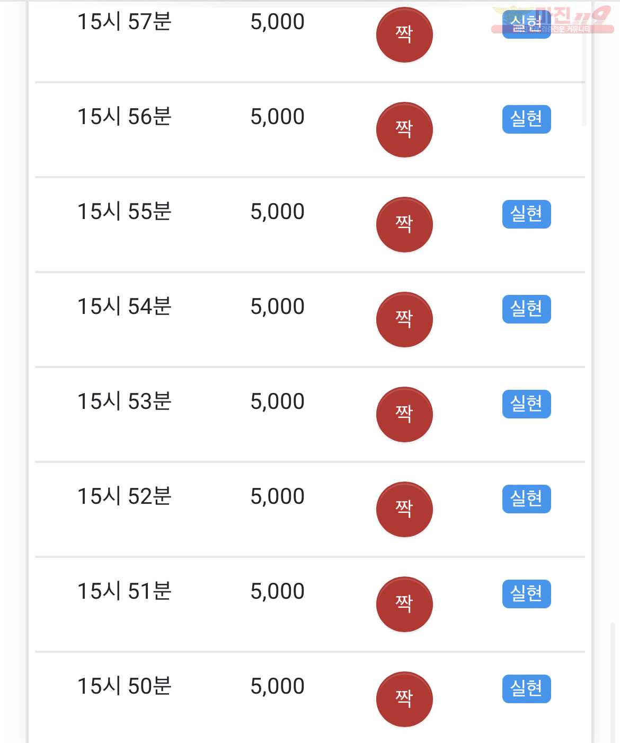Click the red 짝 circle for 15시 56분

[x=404, y=129]
